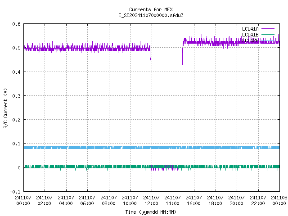Click the x-axis tick label 241108 00:00
This screenshot has width=288, height=216.
click(x=279, y=201)
